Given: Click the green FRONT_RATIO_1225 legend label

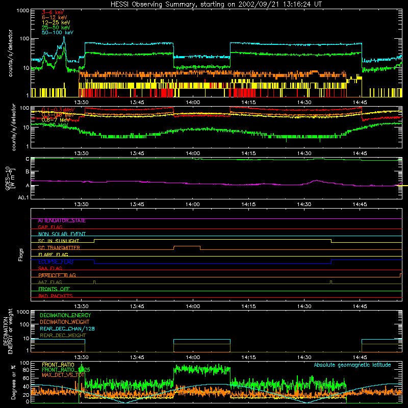Looking at the screenshot, I should pyautogui.click(x=66, y=370).
